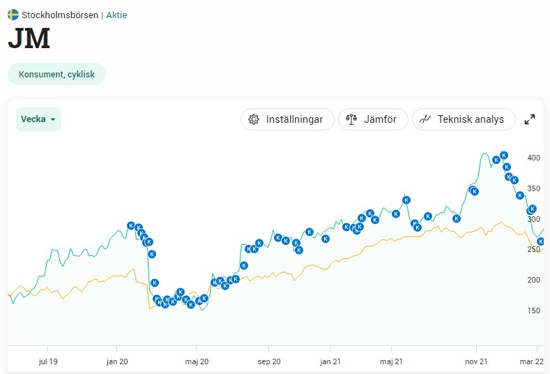The width and height of the screenshot is (550, 374).
Task: Select the Konsument, cyklisk sector chip
Action: click(x=56, y=75)
